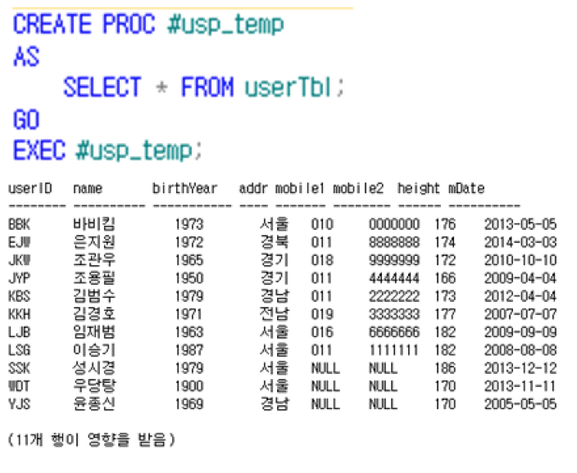Screen dimensions: 577x473
Task: Click mobile2 value 3333333
Action: 394,314
